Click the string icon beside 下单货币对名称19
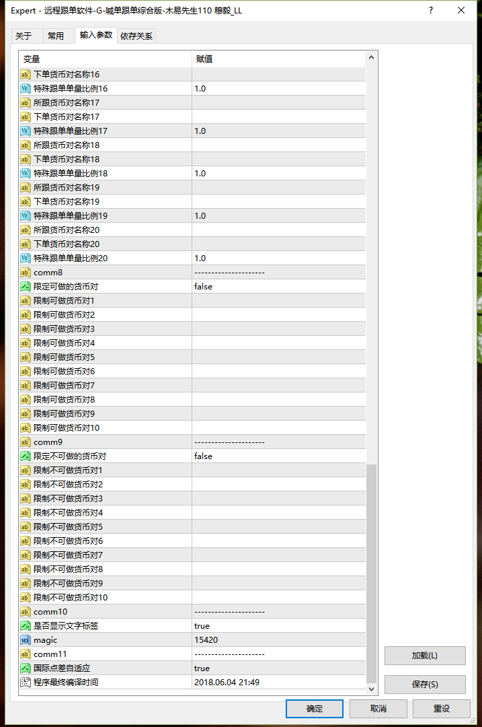Image resolution: width=482 pixels, height=727 pixels. tap(26, 202)
